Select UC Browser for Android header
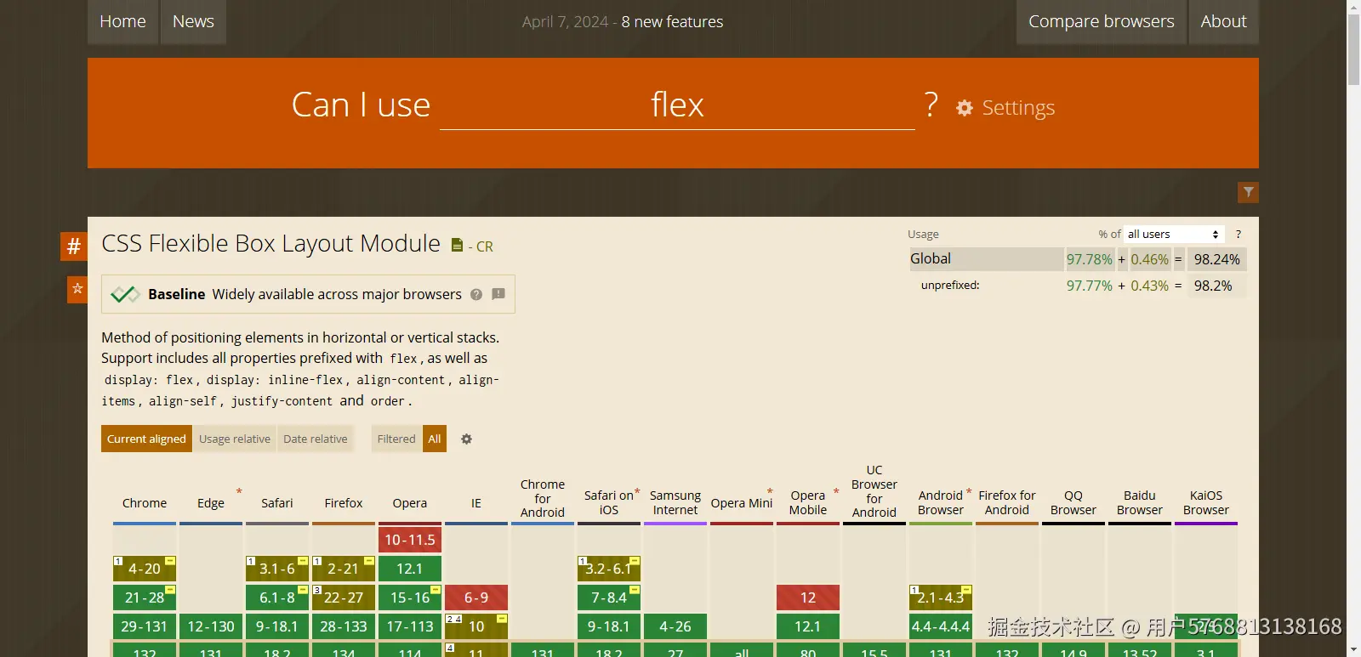 coord(874,491)
